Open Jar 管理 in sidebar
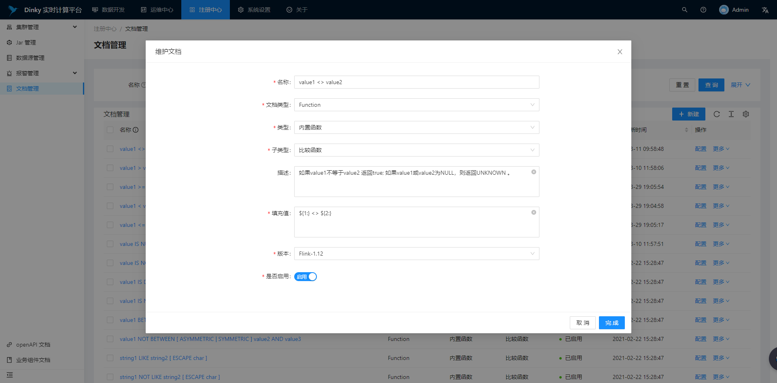The height and width of the screenshot is (383, 777). pos(42,42)
